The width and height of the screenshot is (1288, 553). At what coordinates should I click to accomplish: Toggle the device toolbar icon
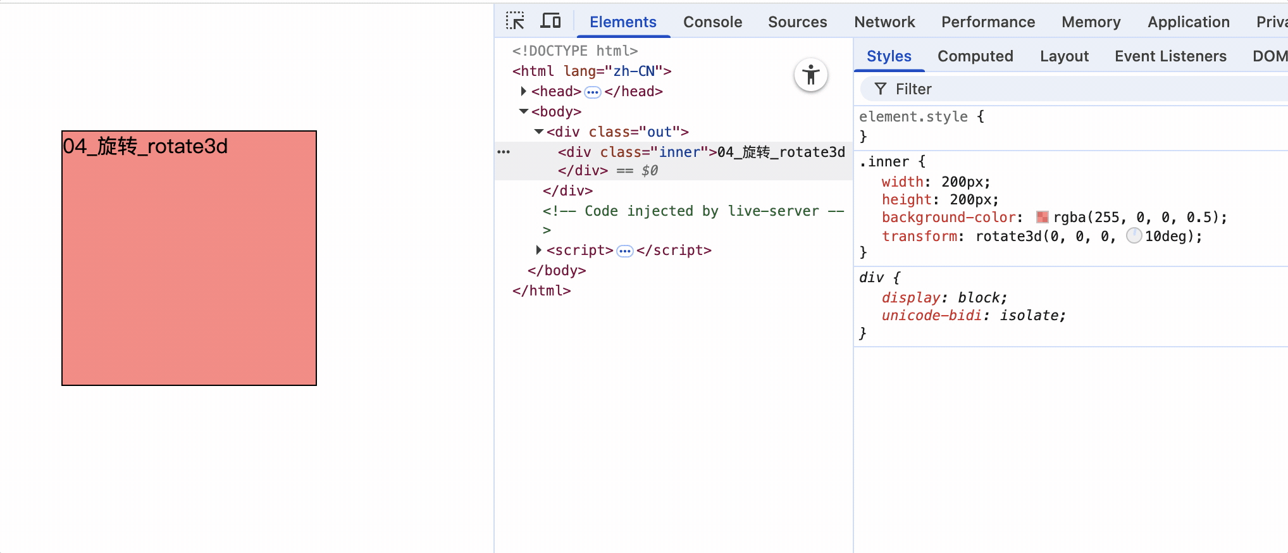pos(550,22)
